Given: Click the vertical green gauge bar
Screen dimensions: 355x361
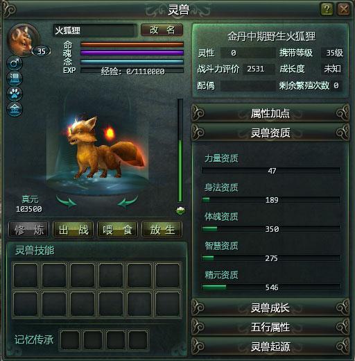Looking at the screenshot, I should pos(180,151).
